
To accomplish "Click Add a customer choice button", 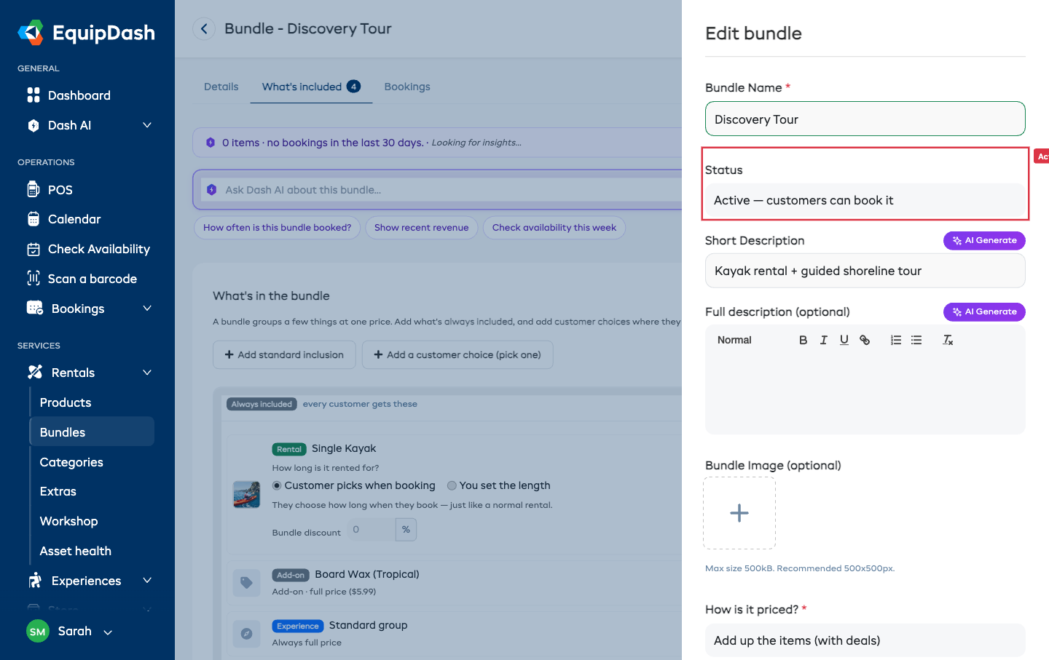I will point(457,354).
